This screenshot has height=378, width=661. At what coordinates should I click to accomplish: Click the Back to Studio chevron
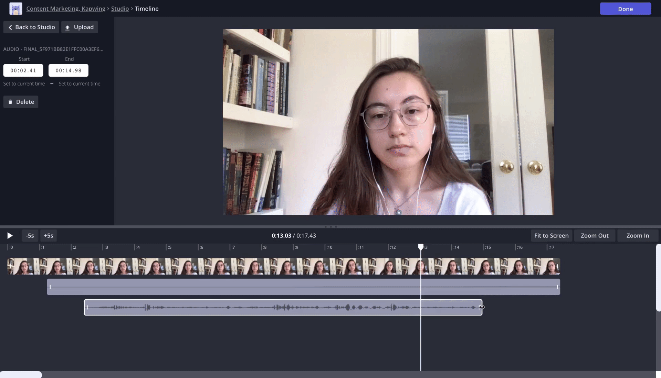point(10,27)
